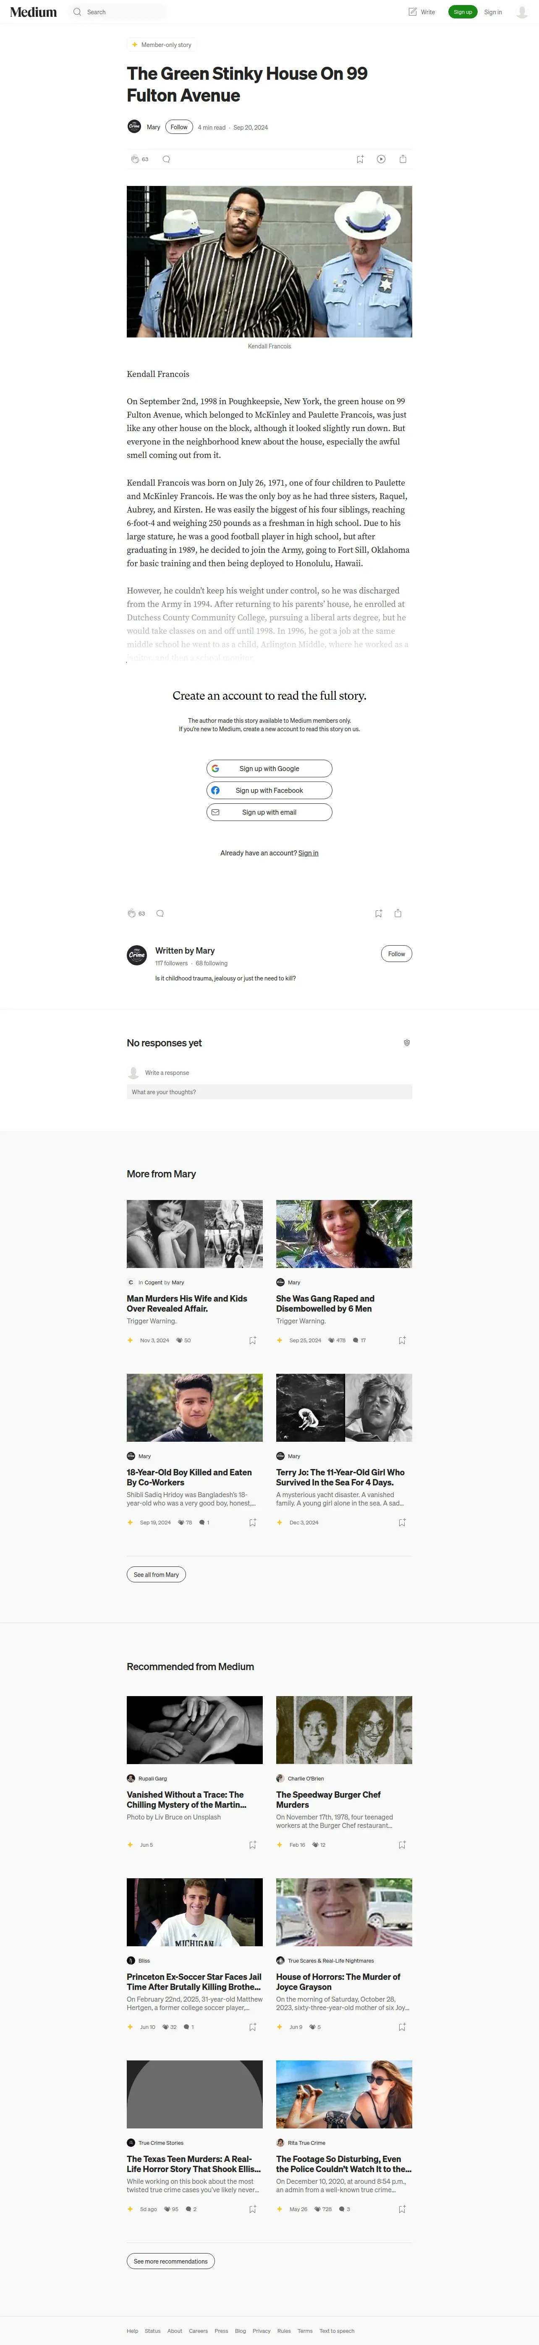Play the article audio with the listen icon
This screenshot has height=2345, width=539.
(381, 159)
